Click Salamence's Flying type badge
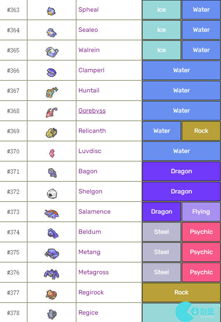The width and height of the screenshot is (221, 322). click(201, 212)
